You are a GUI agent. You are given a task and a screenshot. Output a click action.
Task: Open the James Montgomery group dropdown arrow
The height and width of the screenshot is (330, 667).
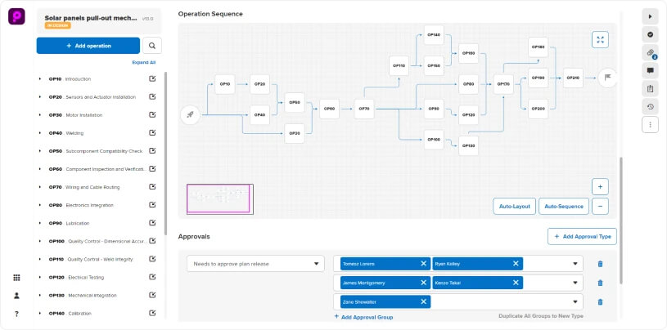575,283
